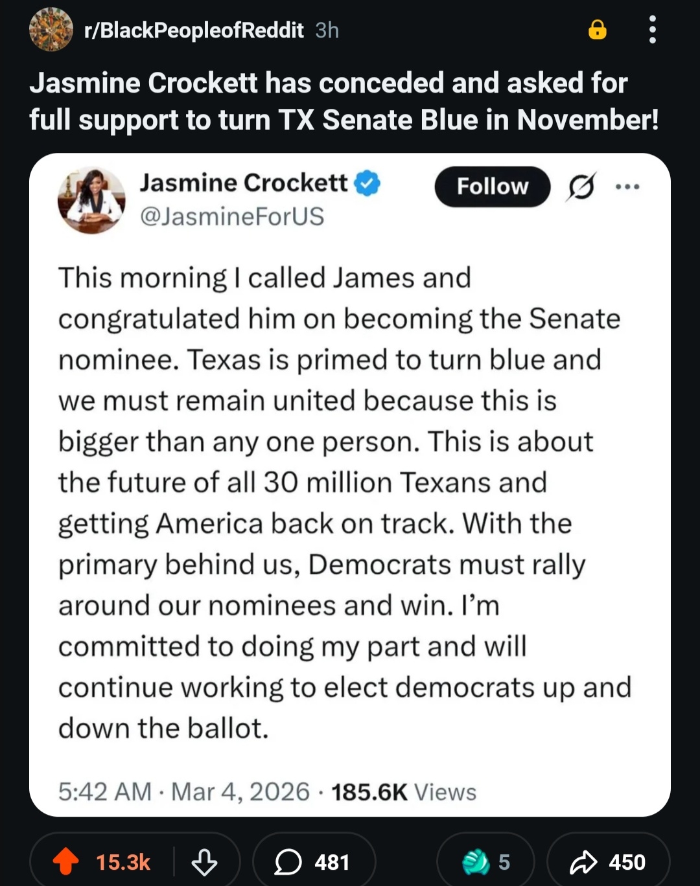Open the embedded tweet image body text
This screenshot has width=700, height=886.
click(x=344, y=503)
